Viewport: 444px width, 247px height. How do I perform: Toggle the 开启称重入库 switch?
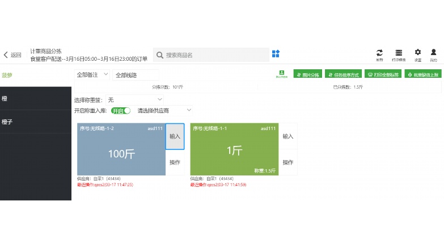pos(121,111)
